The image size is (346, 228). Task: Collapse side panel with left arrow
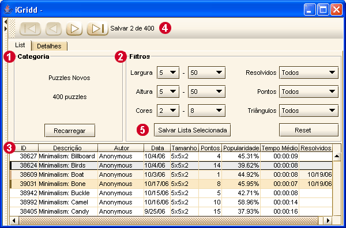coord(6,22)
